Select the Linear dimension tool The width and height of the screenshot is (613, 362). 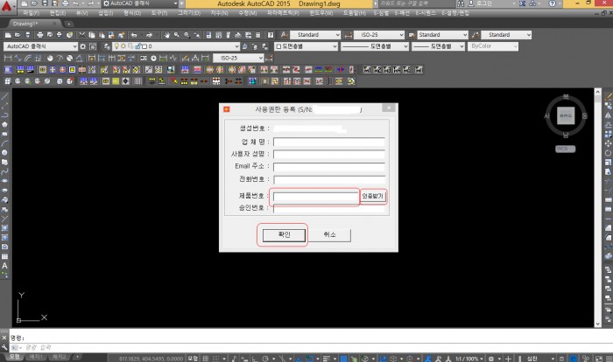(x=7, y=59)
